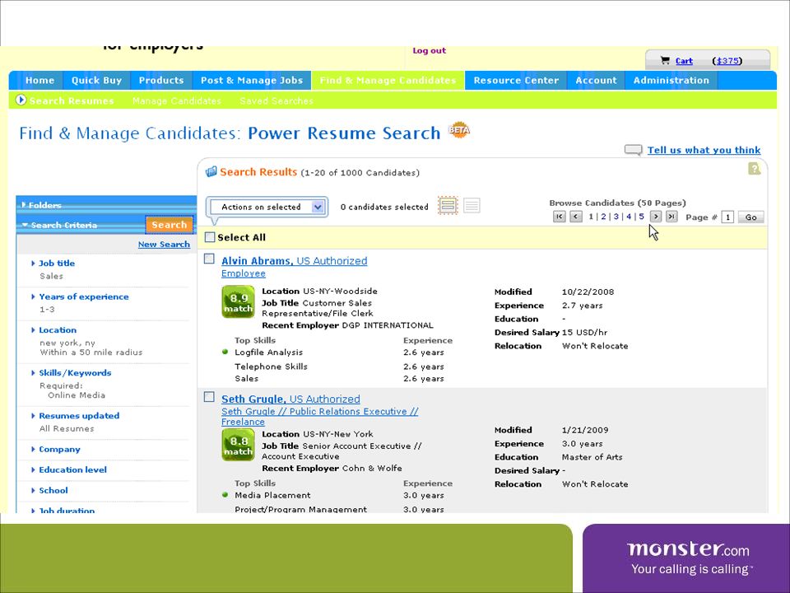Viewport: 790px width, 593px height.
Task: Go to results page 5
Action: (641, 217)
